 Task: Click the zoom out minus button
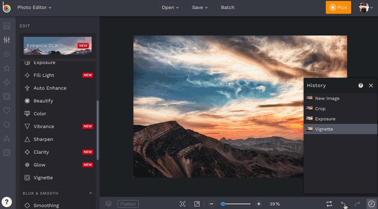[x=211, y=204]
